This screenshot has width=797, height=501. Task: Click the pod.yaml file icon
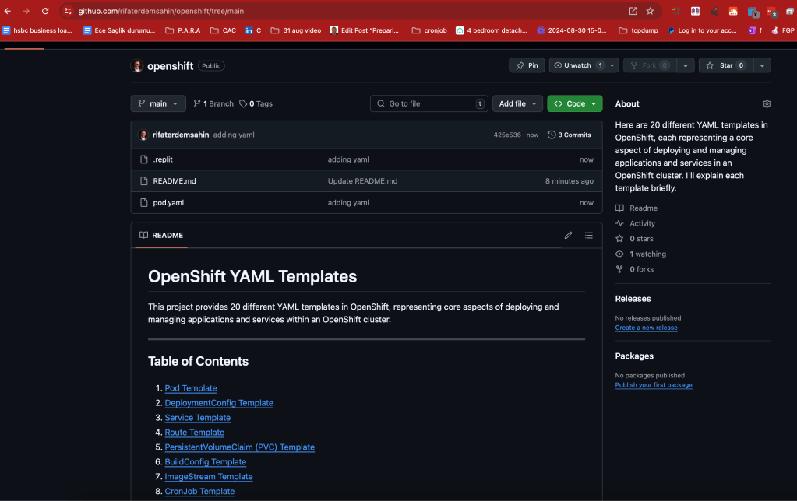click(x=144, y=202)
